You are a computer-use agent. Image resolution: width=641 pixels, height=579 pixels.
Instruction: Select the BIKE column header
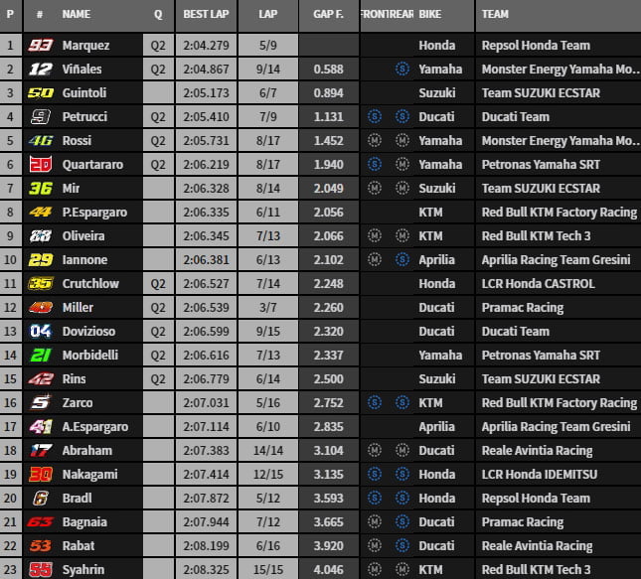[x=430, y=15]
